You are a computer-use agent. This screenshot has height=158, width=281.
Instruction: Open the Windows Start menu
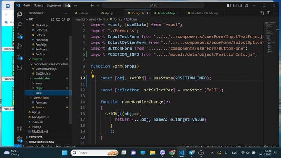point(65,153)
